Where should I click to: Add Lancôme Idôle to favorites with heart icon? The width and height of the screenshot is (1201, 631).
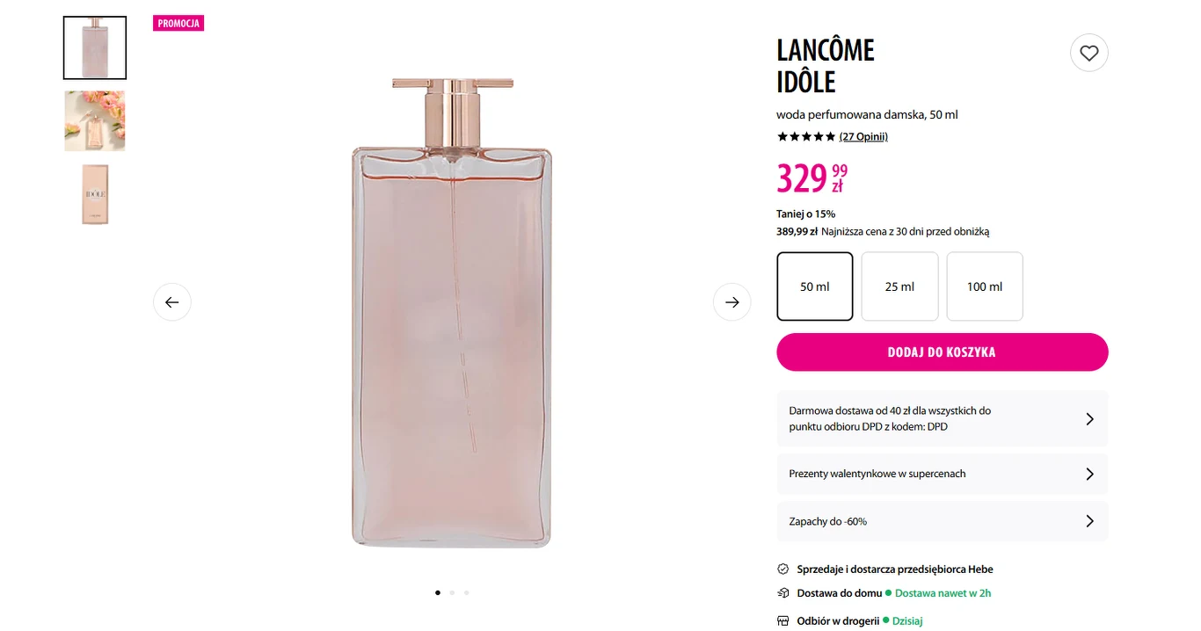[x=1088, y=53]
